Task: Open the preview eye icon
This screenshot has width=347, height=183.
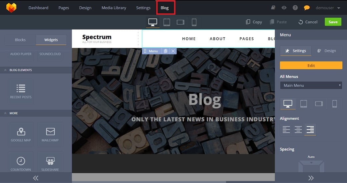Action: 284,8
